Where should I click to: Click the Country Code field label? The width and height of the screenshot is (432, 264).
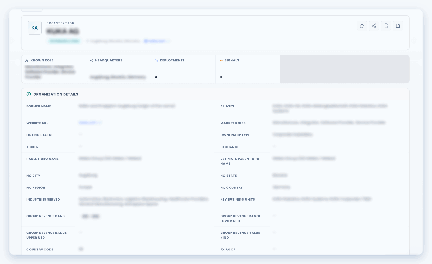pyautogui.click(x=40, y=250)
